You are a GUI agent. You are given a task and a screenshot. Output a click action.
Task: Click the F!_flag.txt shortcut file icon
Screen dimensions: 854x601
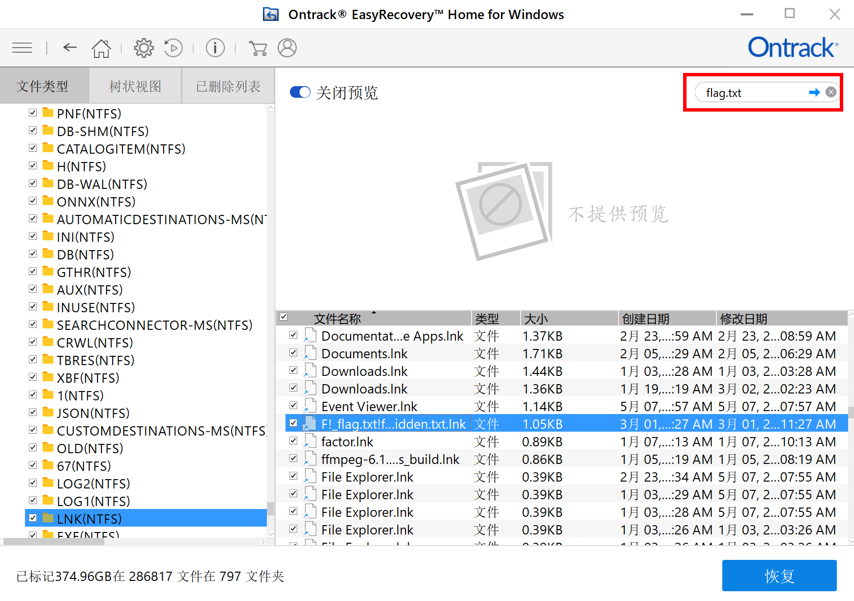tap(309, 423)
